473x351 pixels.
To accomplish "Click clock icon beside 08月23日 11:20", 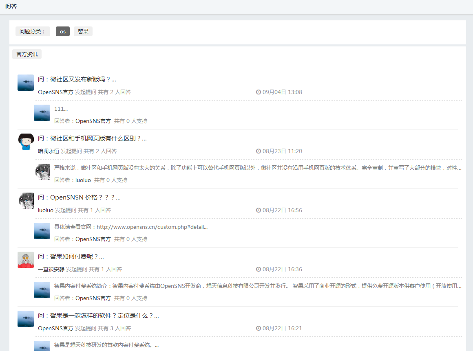I will click(x=259, y=151).
